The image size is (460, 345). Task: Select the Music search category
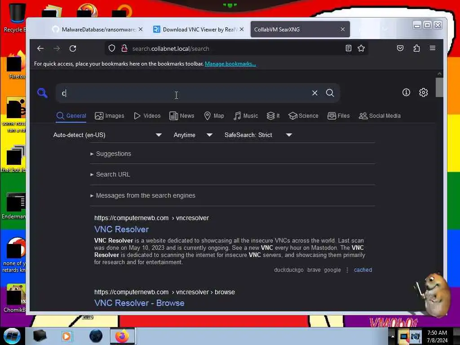click(246, 116)
